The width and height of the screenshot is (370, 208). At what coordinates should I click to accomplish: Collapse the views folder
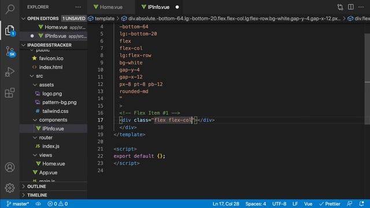pyautogui.click(x=46, y=155)
